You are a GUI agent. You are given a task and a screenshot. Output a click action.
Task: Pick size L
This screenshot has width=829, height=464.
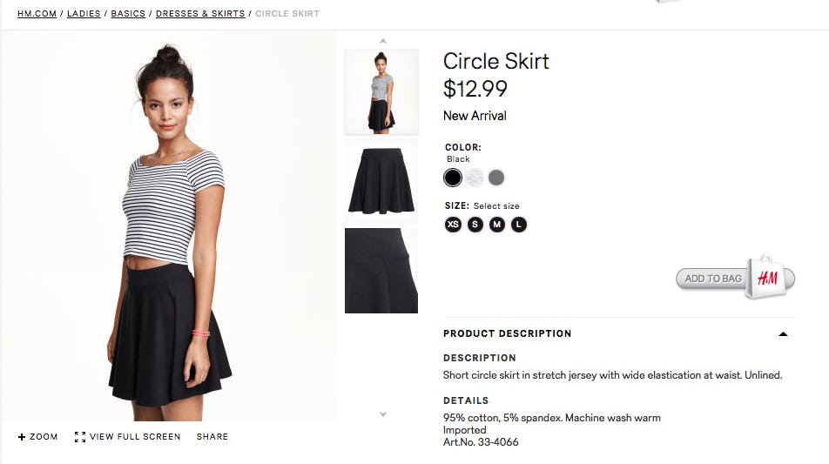[519, 225]
